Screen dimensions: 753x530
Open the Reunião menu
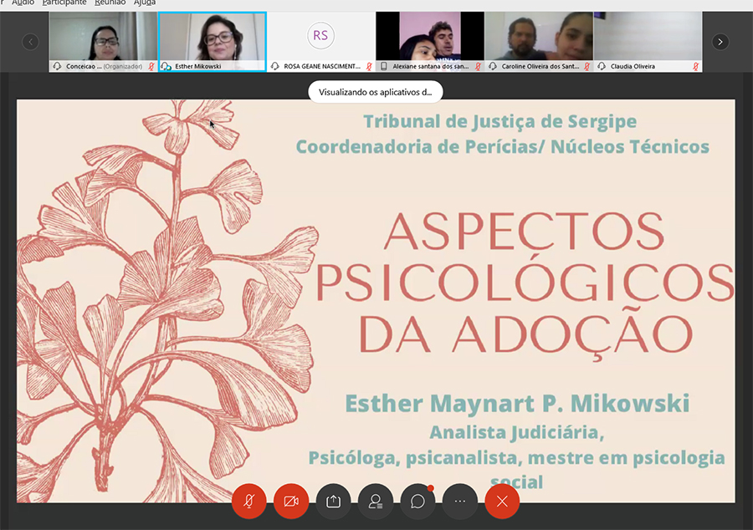tap(110, 3)
